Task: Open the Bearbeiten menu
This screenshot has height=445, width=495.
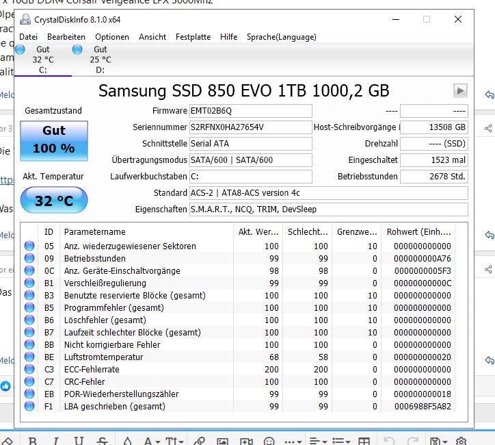Action: 66,37
